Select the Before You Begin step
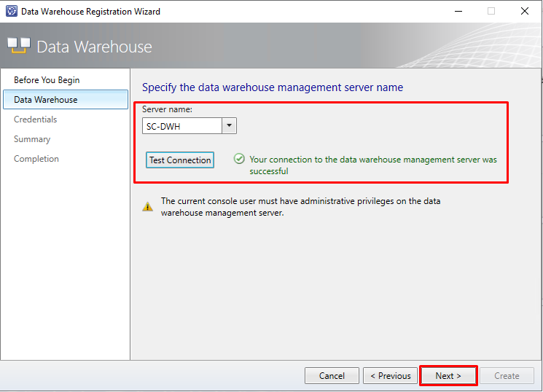 [47, 80]
